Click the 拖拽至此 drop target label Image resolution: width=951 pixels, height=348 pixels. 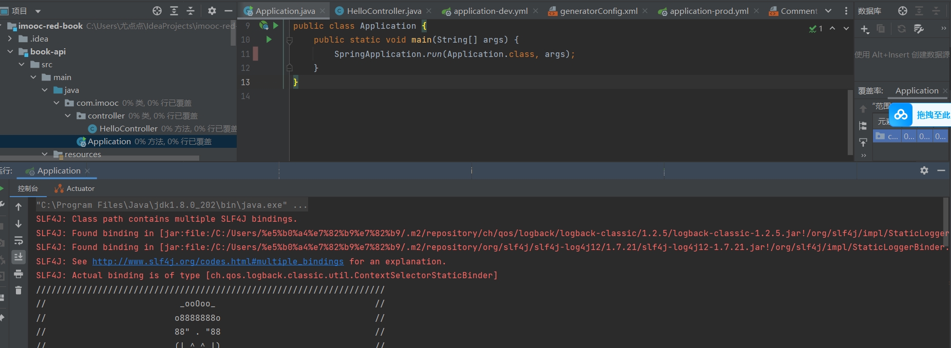933,115
